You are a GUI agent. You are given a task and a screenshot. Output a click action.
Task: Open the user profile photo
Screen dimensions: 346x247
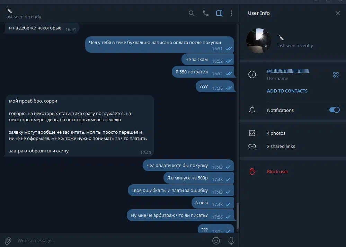click(x=259, y=41)
